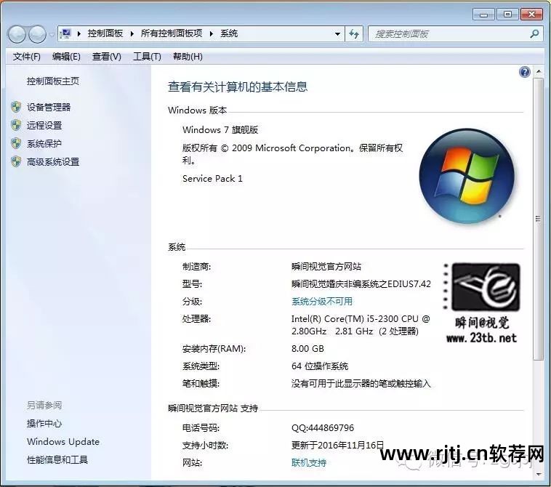Click shield icon next to 设备管理器
The height and width of the screenshot is (487, 551).
16,107
